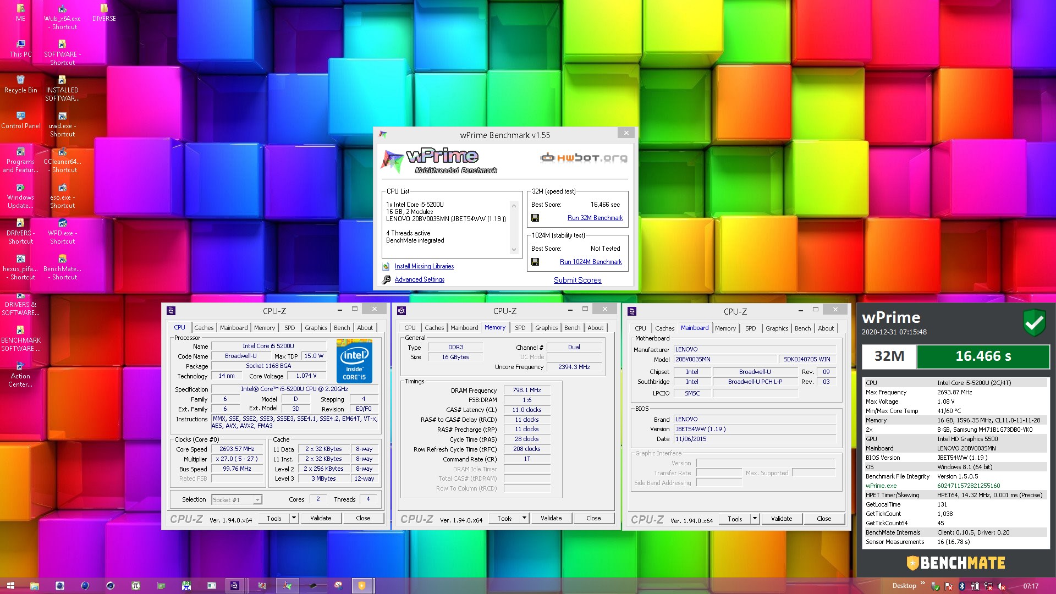Expand Tools dropdown arrow in CPU-tab CPU-Z window
1056x594 pixels.
click(x=294, y=518)
